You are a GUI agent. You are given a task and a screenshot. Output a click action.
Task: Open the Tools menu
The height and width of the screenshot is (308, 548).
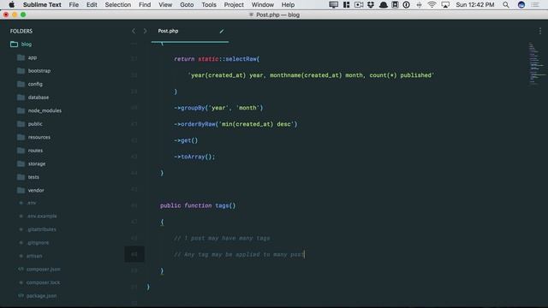(209, 4)
